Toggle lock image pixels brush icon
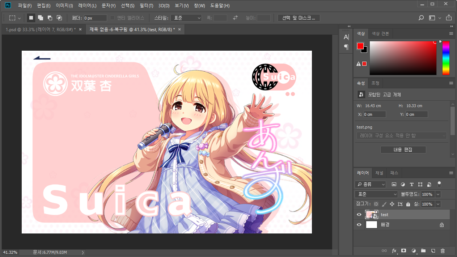Screen dimensions: 457x257 pos(384,204)
